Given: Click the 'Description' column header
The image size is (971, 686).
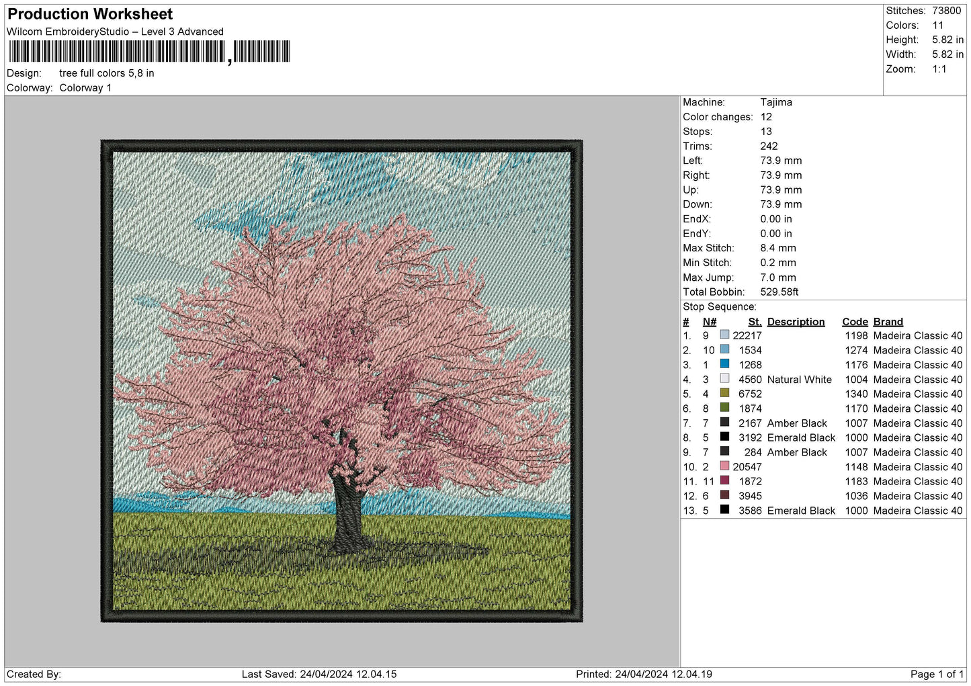Looking at the screenshot, I should coord(796,322).
